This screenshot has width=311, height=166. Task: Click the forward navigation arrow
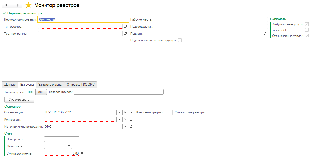(x=17, y=5)
